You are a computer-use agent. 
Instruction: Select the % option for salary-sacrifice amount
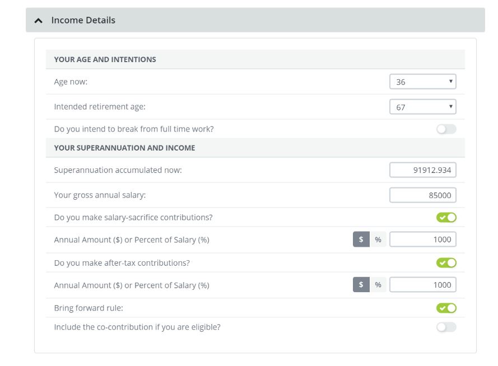[378, 240]
